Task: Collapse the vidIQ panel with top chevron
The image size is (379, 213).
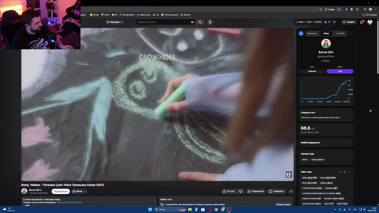Action: [x=351, y=33]
